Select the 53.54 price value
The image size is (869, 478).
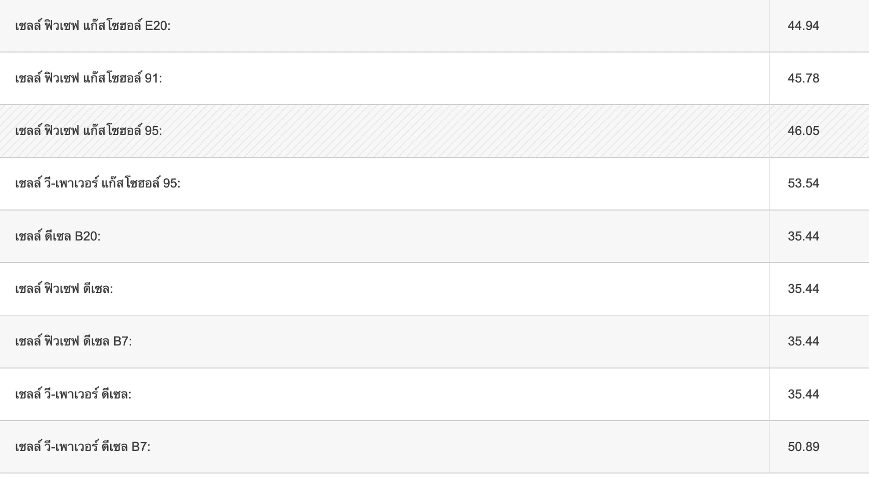[x=803, y=183]
